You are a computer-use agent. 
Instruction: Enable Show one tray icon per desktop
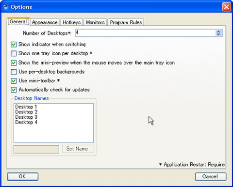(14, 53)
